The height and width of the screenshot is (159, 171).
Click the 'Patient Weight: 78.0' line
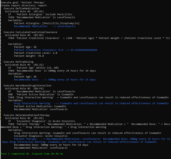pos(29,56)
